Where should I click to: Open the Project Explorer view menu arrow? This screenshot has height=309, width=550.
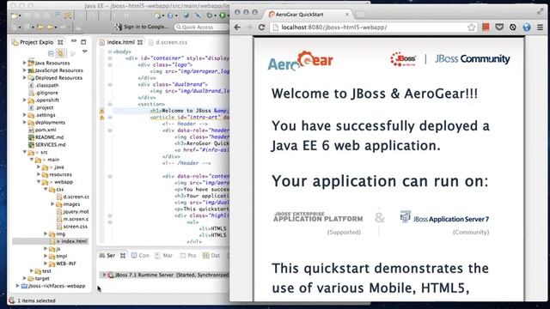pyautogui.click(x=84, y=51)
